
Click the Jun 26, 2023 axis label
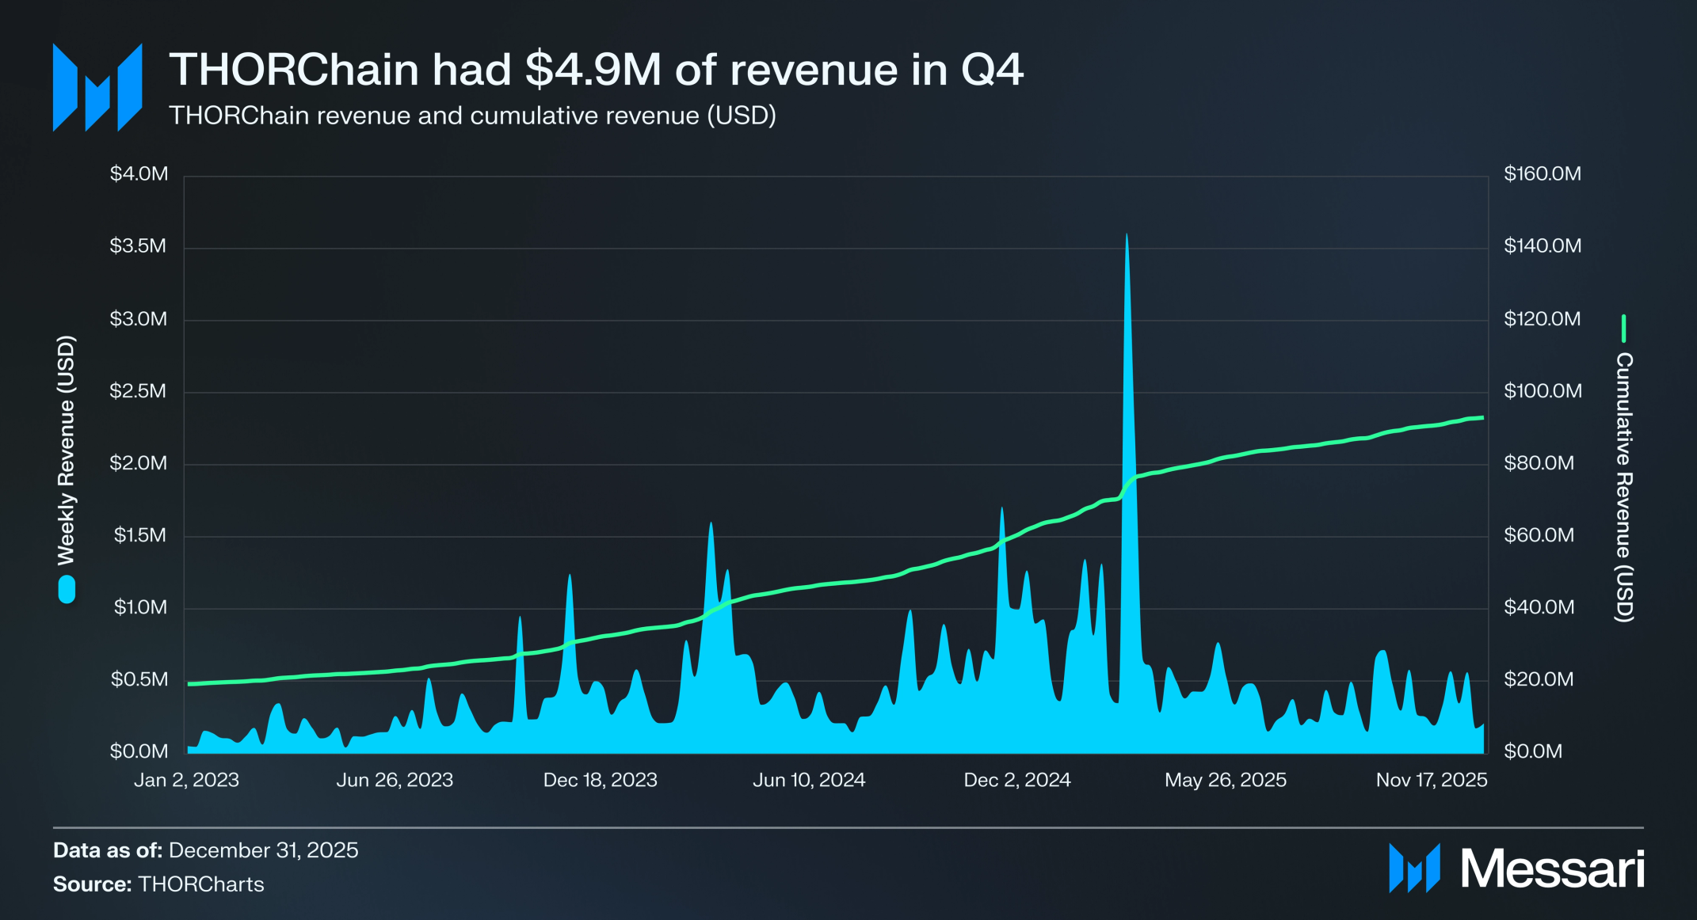pyautogui.click(x=395, y=780)
